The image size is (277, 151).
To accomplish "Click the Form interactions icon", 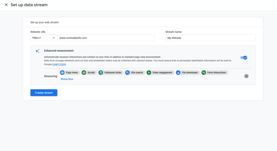I will [x=204, y=73].
